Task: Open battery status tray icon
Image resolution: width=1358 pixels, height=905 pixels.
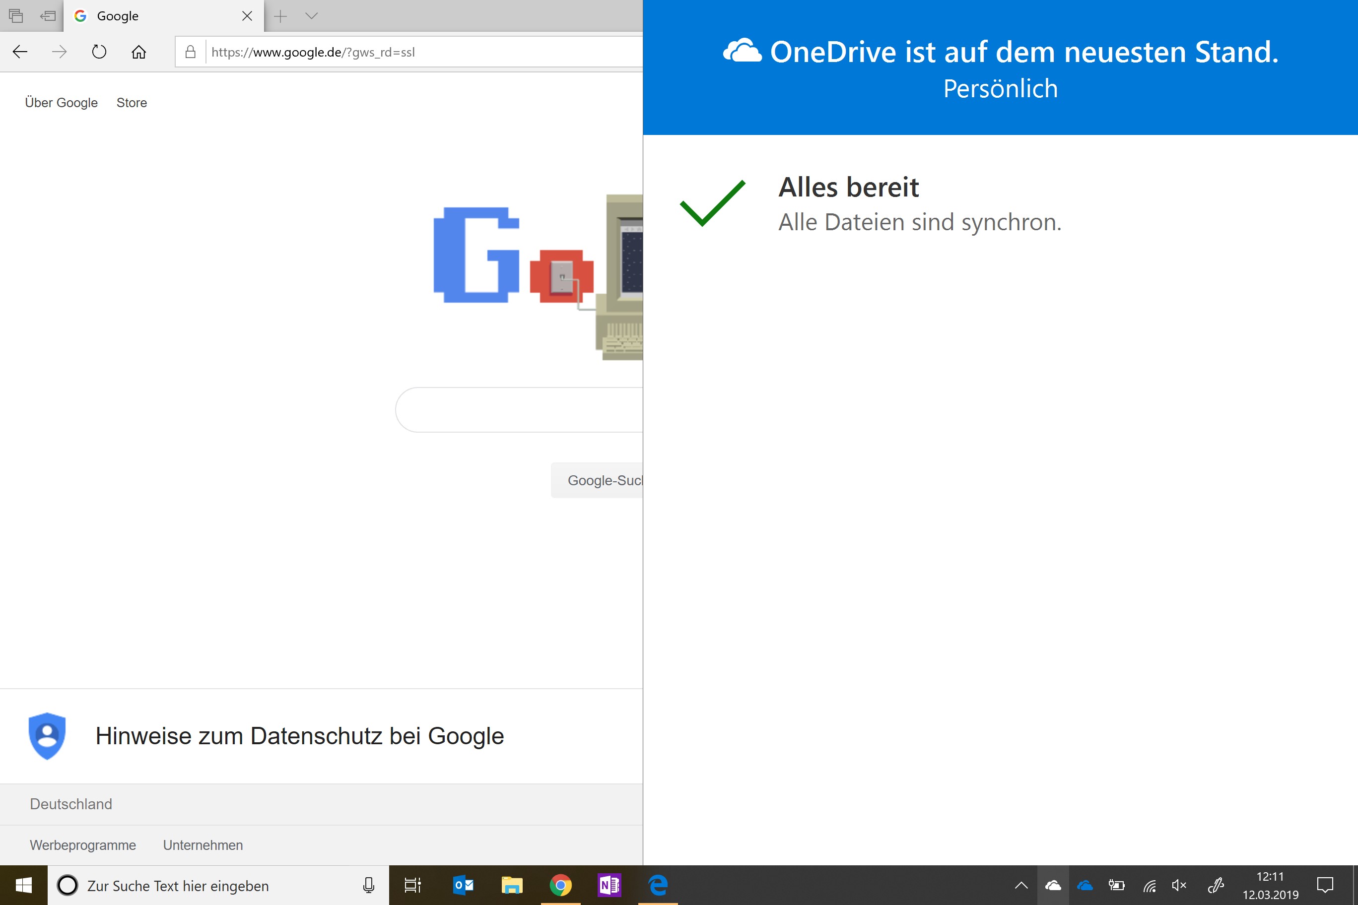Action: [1117, 885]
